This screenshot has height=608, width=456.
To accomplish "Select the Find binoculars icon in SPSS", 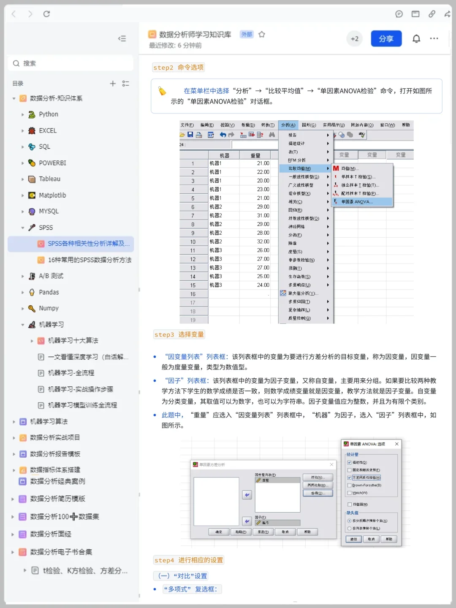I will (x=272, y=135).
